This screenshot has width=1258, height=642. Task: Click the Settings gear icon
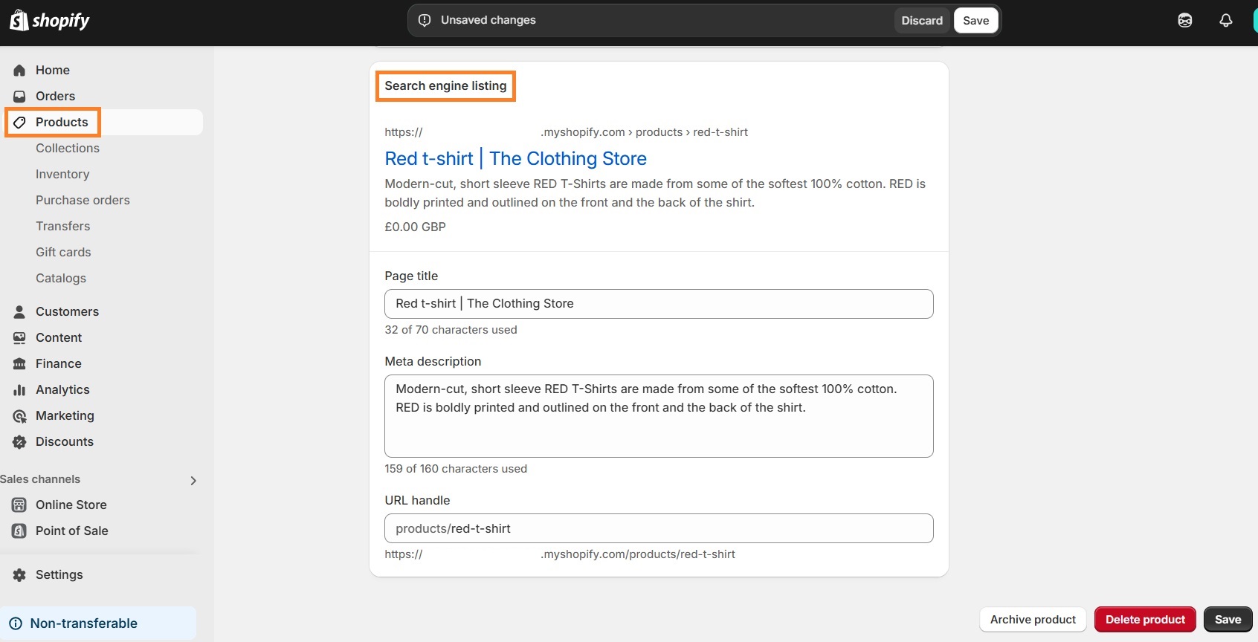(19, 574)
